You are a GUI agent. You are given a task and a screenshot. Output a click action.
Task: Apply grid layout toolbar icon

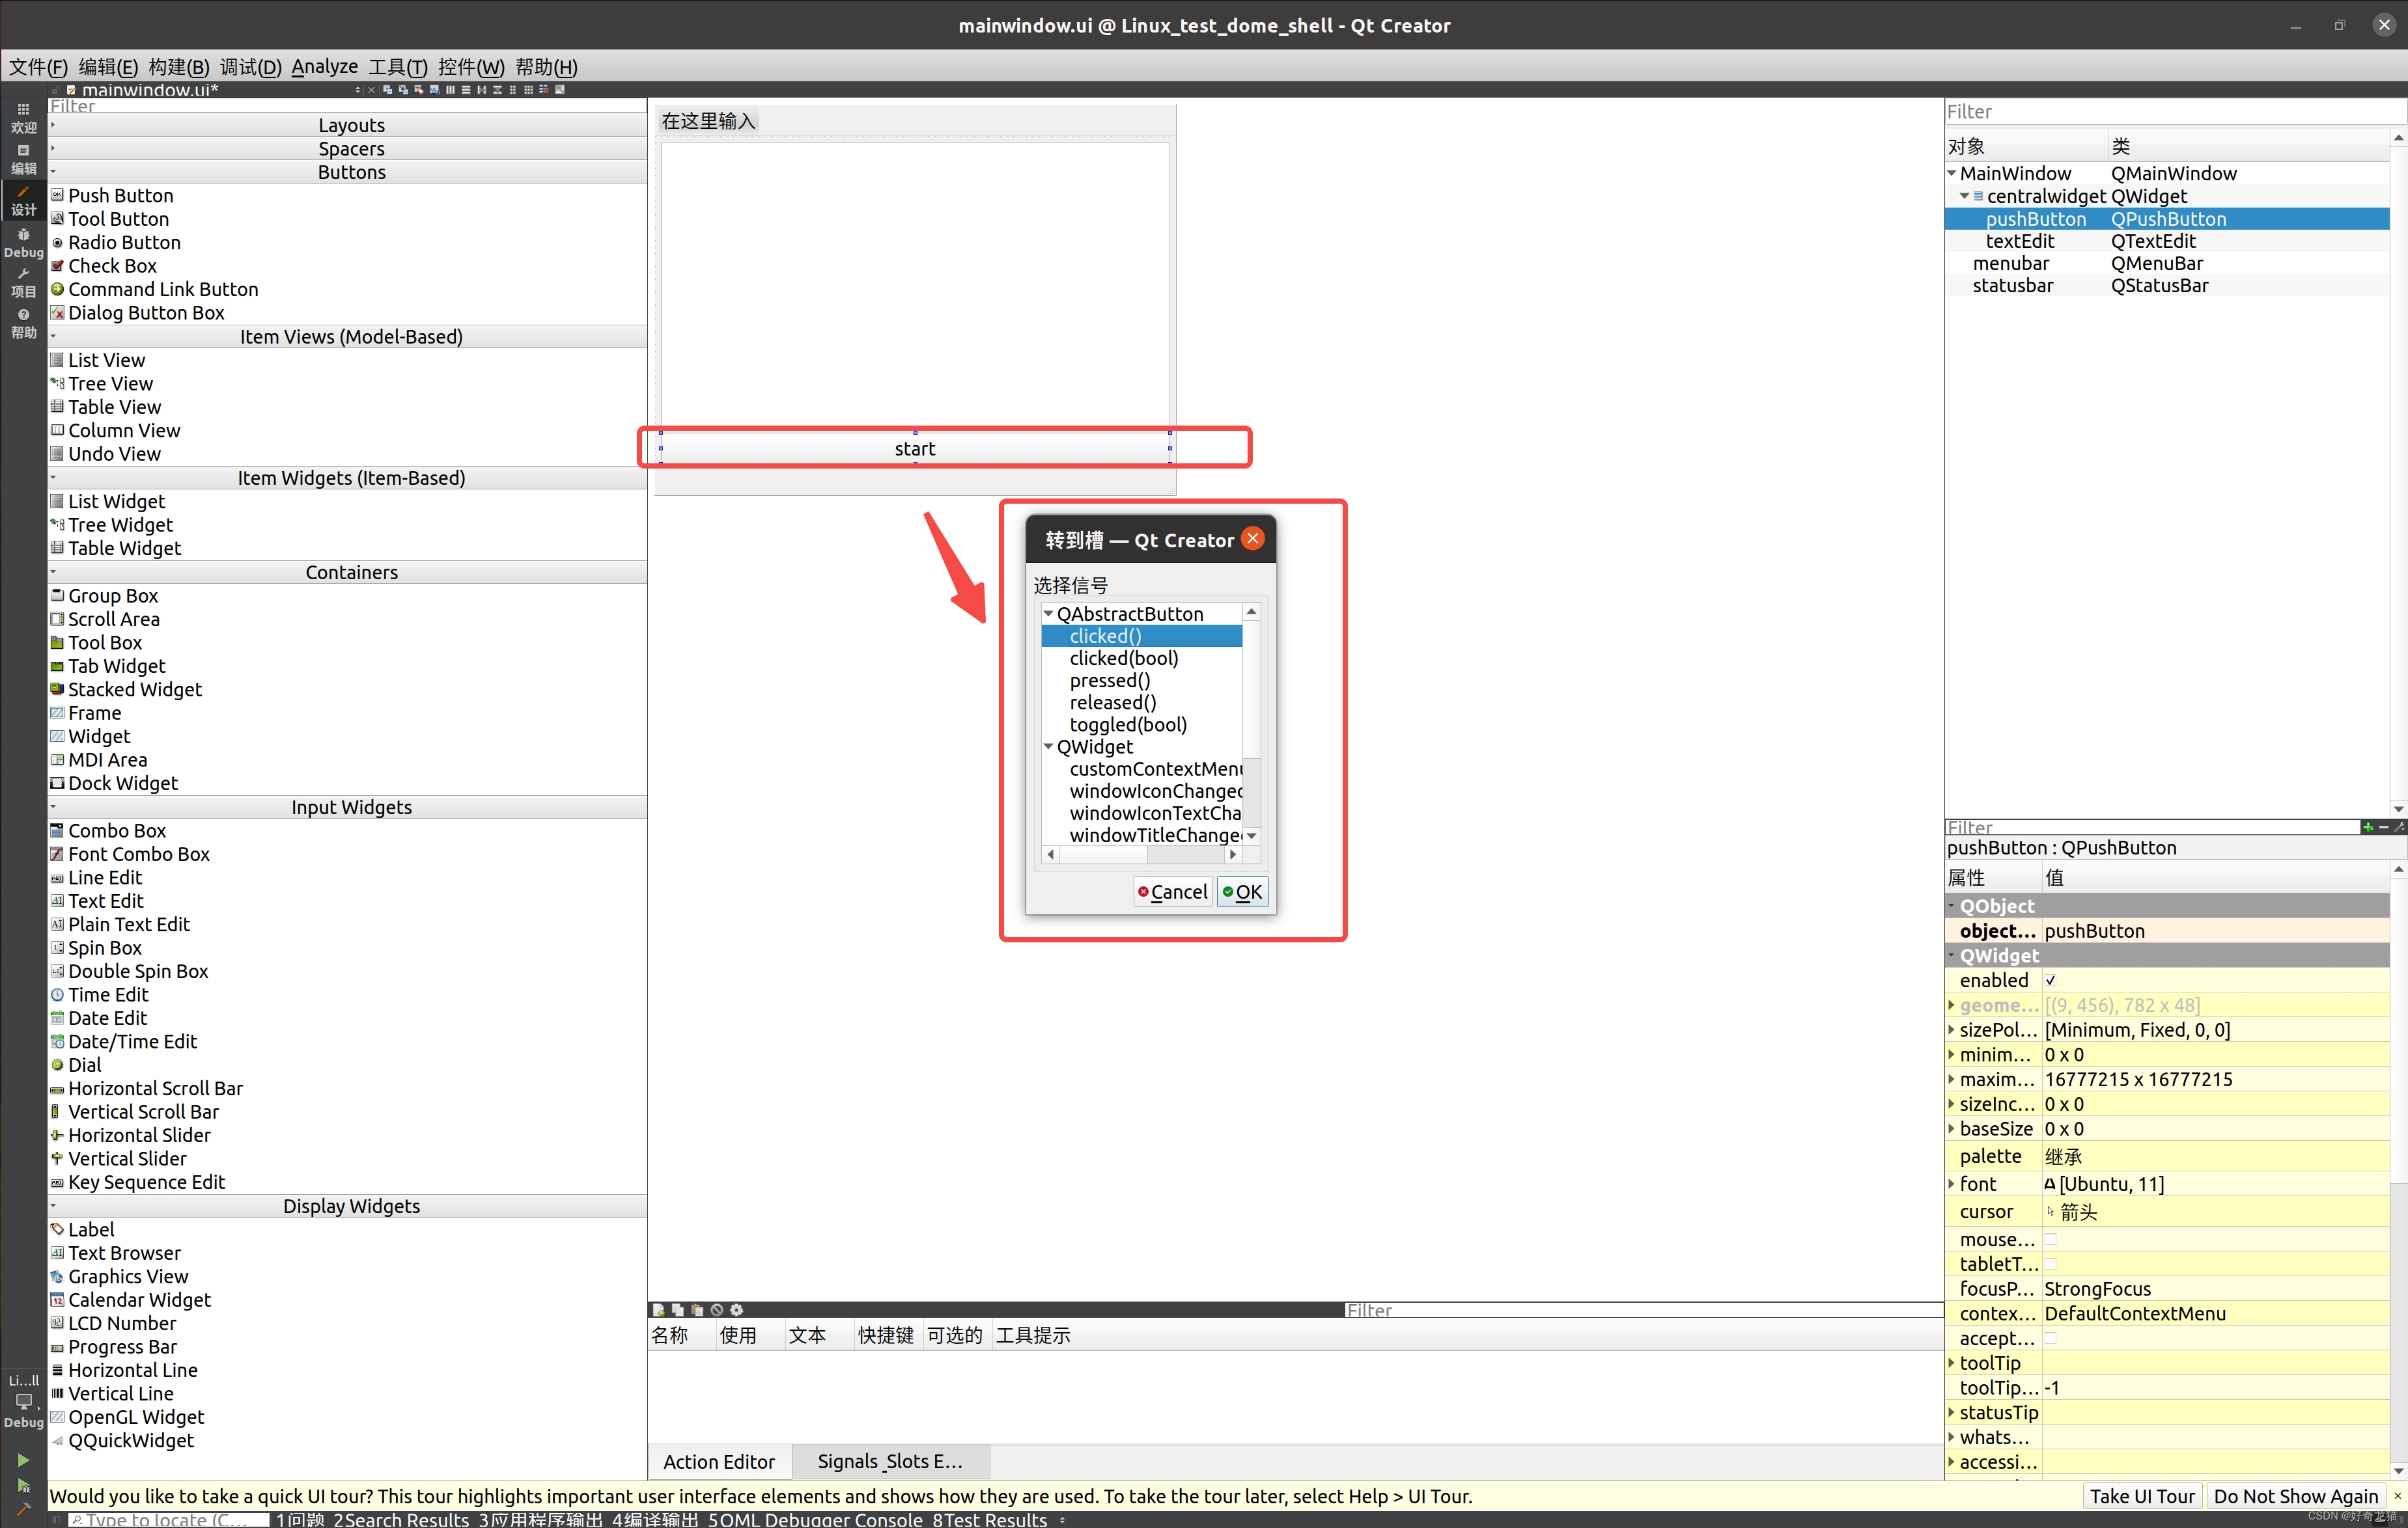(x=529, y=90)
